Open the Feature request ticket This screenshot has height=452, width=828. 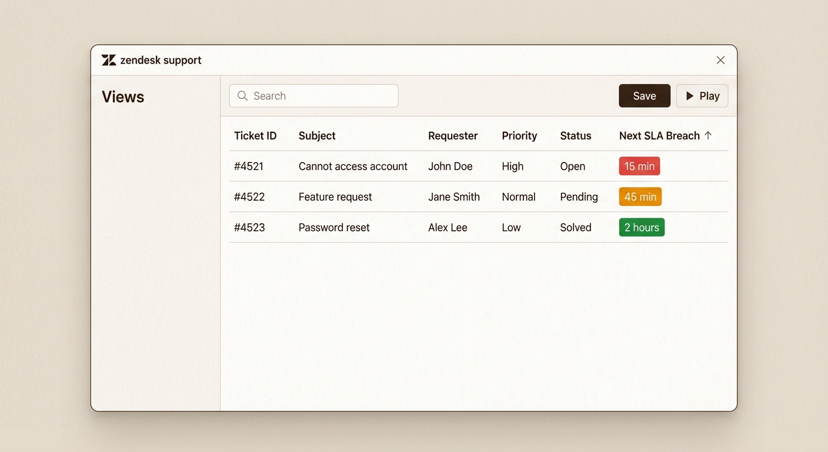point(335,197)
